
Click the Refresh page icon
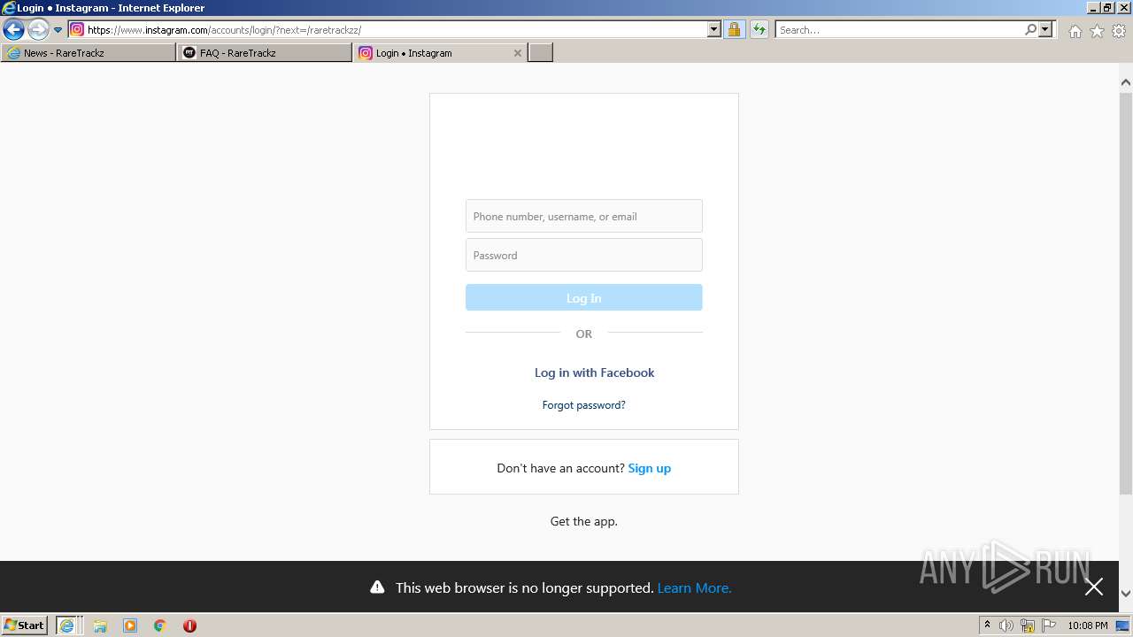pos(759,29)
